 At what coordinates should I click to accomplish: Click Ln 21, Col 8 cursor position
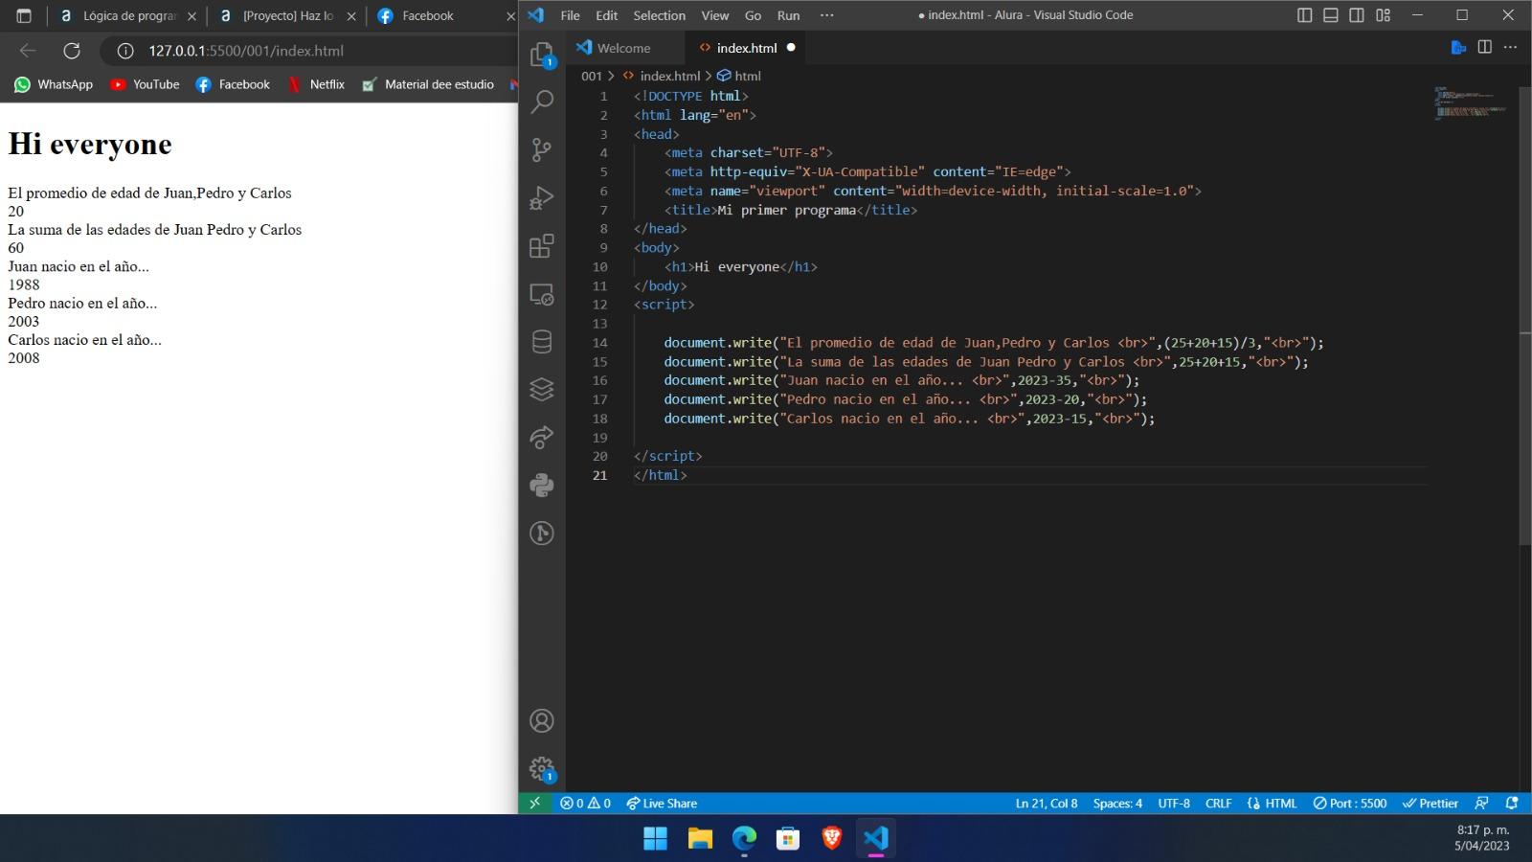click(1047, 803)
